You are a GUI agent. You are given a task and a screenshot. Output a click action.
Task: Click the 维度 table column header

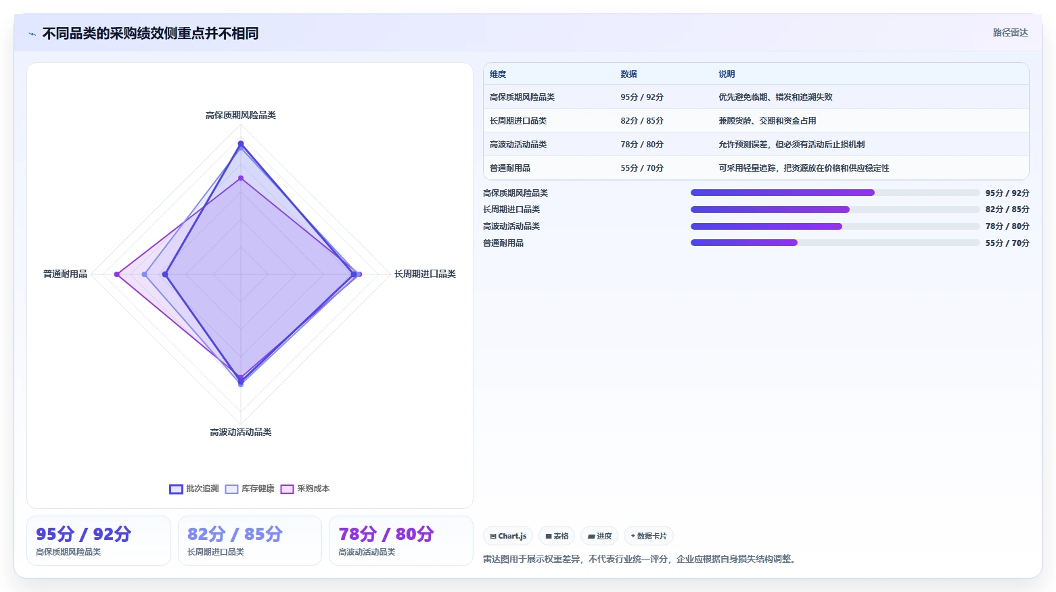[498, 74]
